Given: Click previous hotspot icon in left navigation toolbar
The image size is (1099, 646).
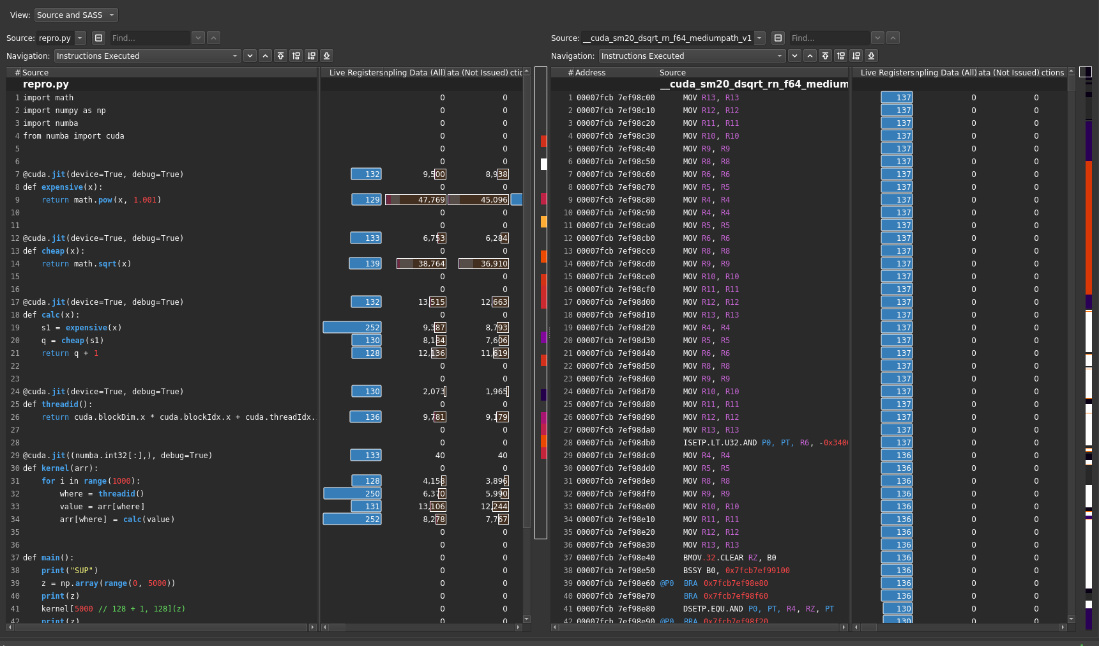Looking at the screenshot, I should 296,56.
